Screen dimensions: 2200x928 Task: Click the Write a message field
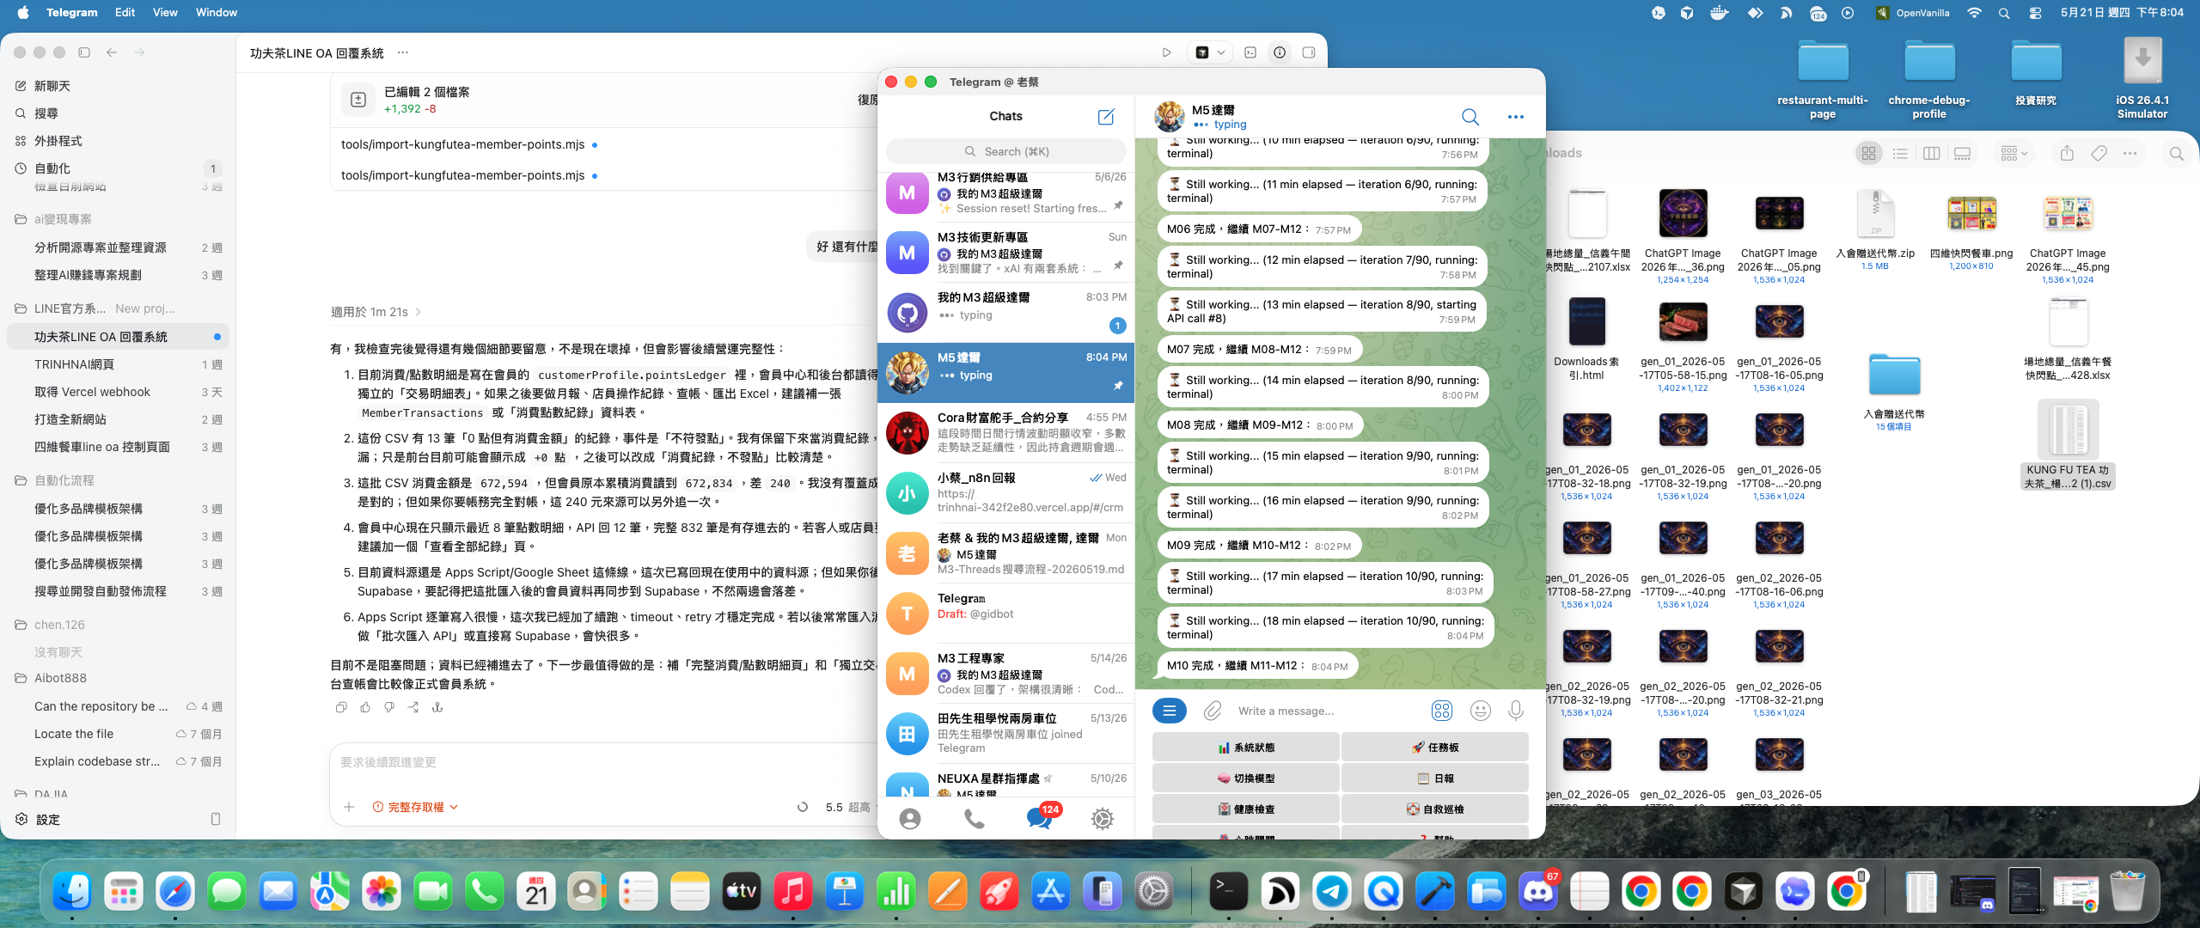point(1329,711)
